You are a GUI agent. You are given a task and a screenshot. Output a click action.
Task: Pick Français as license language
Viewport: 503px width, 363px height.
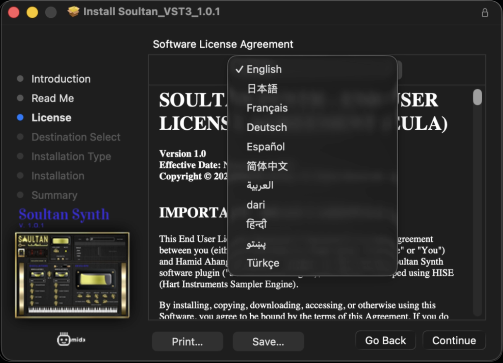point(312,108)
